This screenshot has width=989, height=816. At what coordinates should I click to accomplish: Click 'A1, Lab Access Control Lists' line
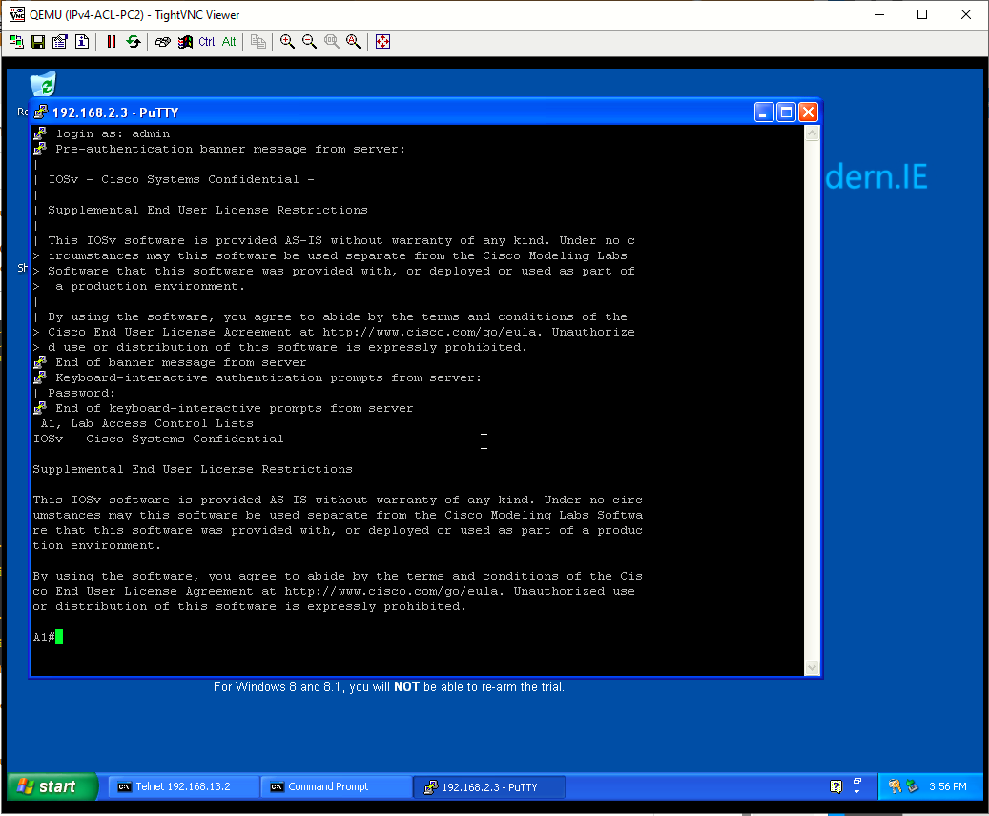click(x=147, y=424)
